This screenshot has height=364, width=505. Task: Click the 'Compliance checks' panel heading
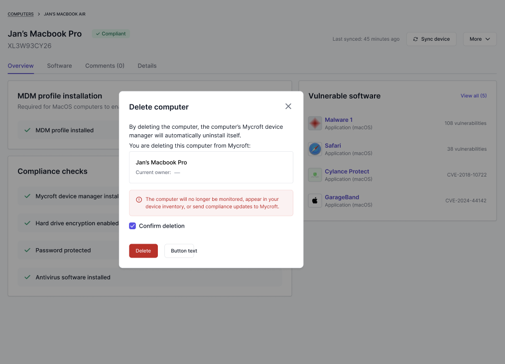pyautogui.click(x=52, y=172)
